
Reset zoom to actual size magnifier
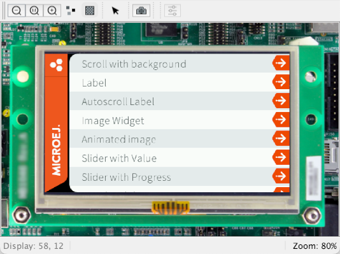click(34, 10)
